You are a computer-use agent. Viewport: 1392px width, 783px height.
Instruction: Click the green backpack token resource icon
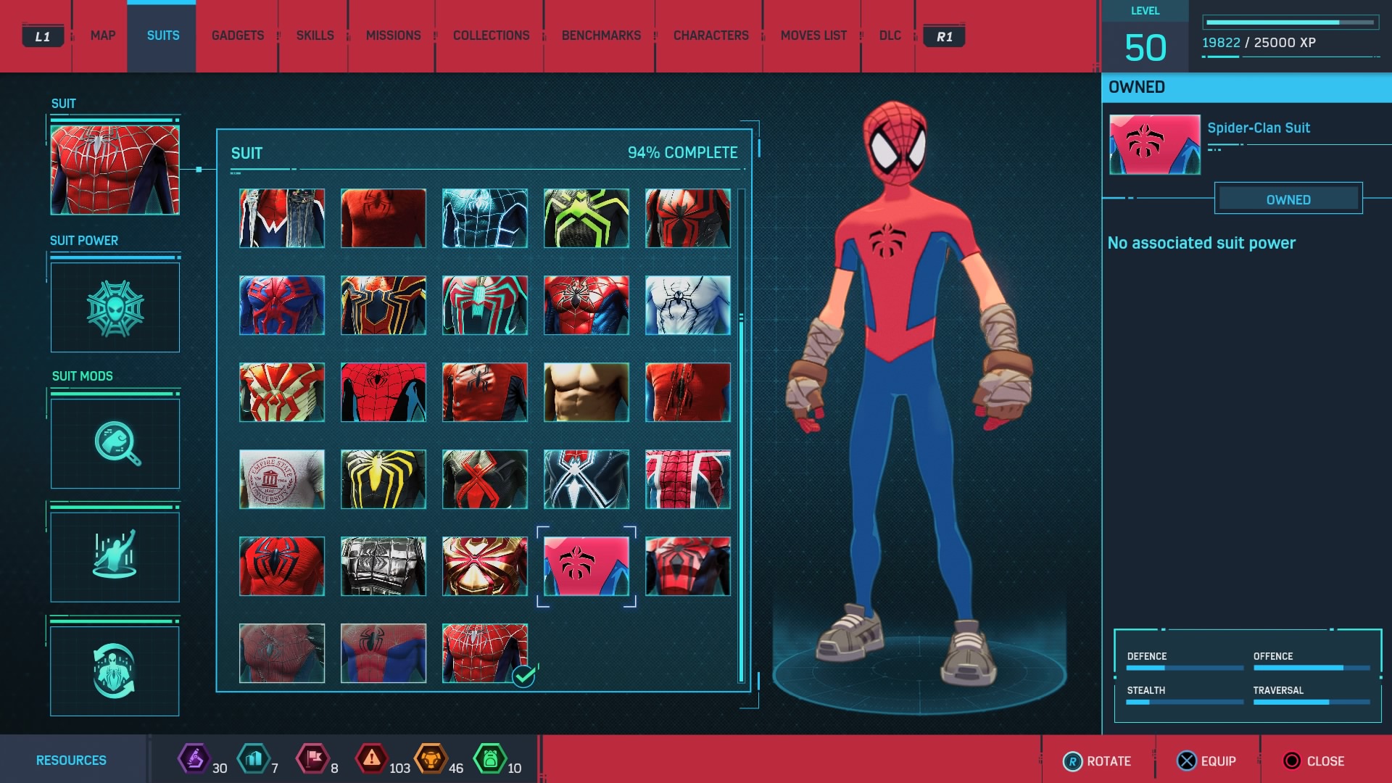tap(489, 759)
